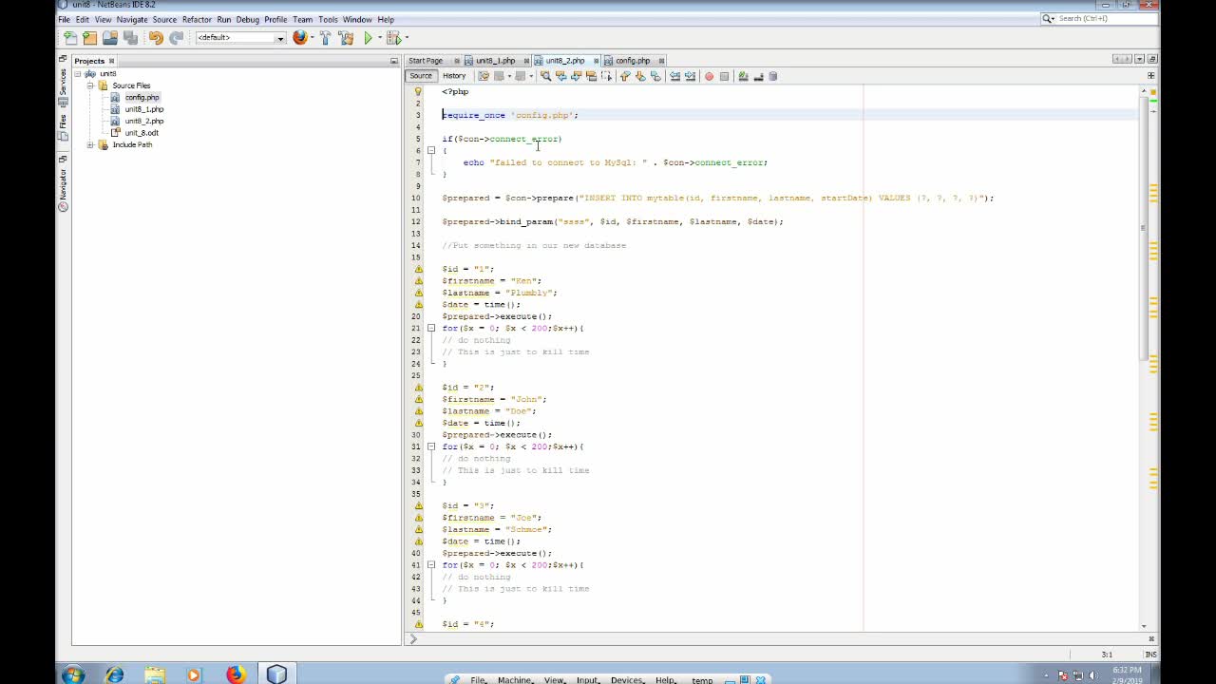
Task: Collapse the if-statement fold at line 6
Action: 432,150
